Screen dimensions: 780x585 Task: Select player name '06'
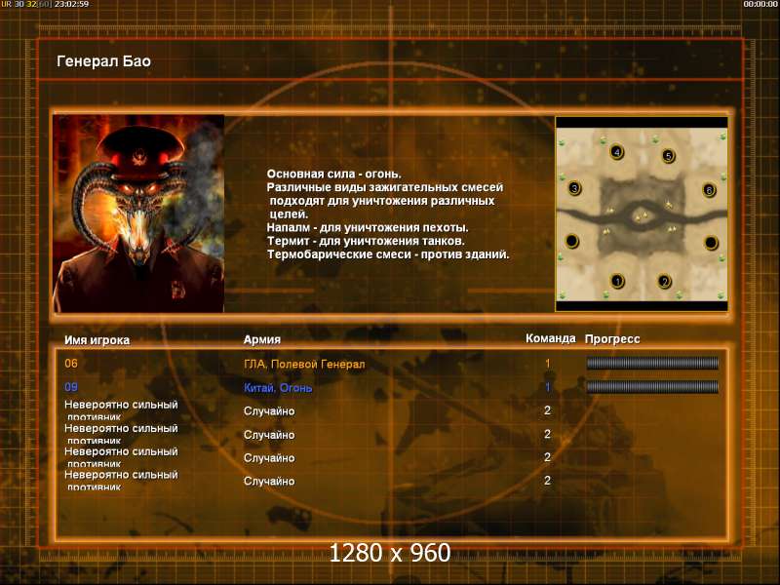coord(71,363)
